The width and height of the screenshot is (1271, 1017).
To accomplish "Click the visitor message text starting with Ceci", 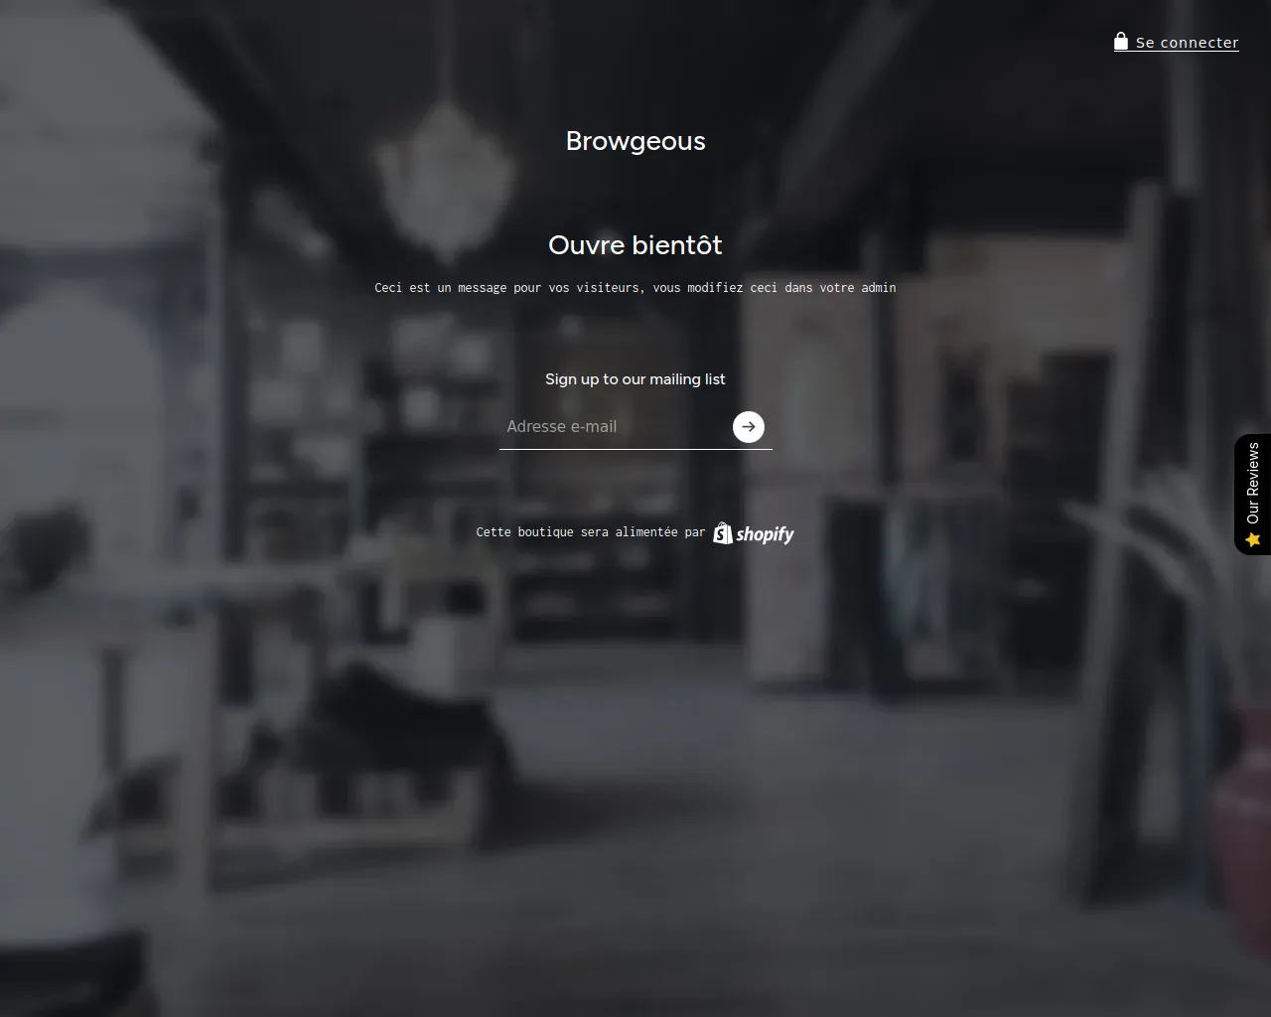I will [x=635, y=288].
